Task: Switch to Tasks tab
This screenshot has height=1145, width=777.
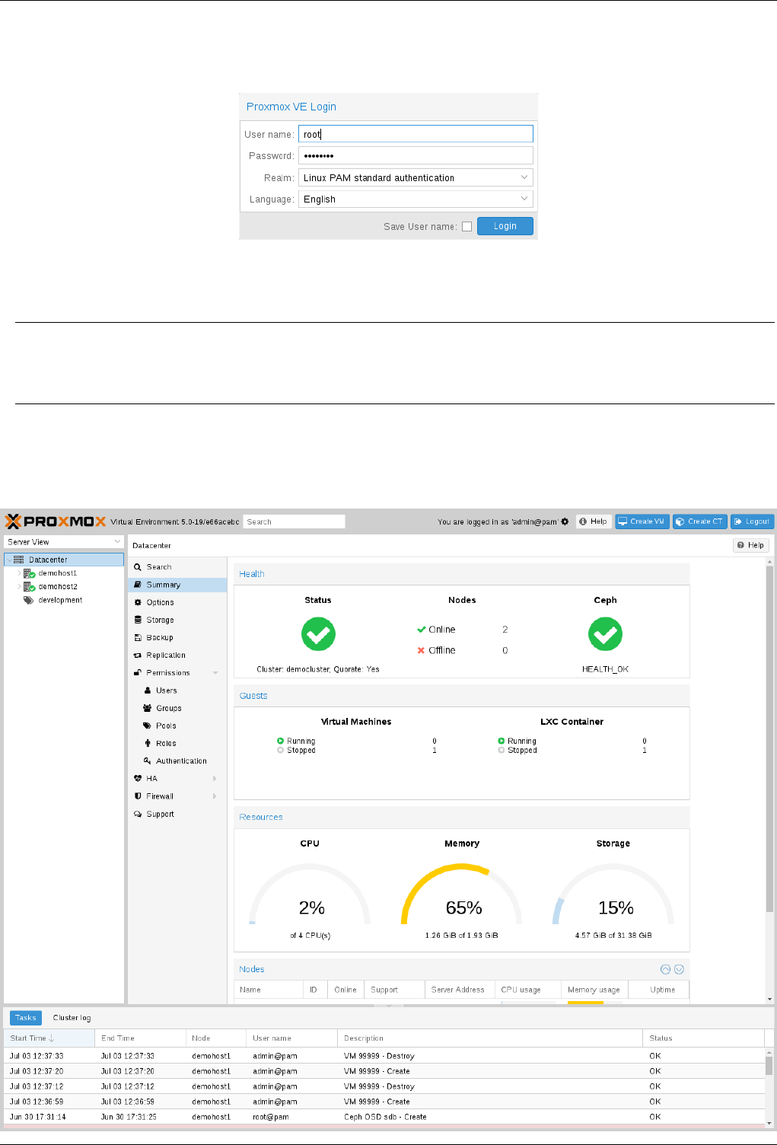Action: [26, 1018]
